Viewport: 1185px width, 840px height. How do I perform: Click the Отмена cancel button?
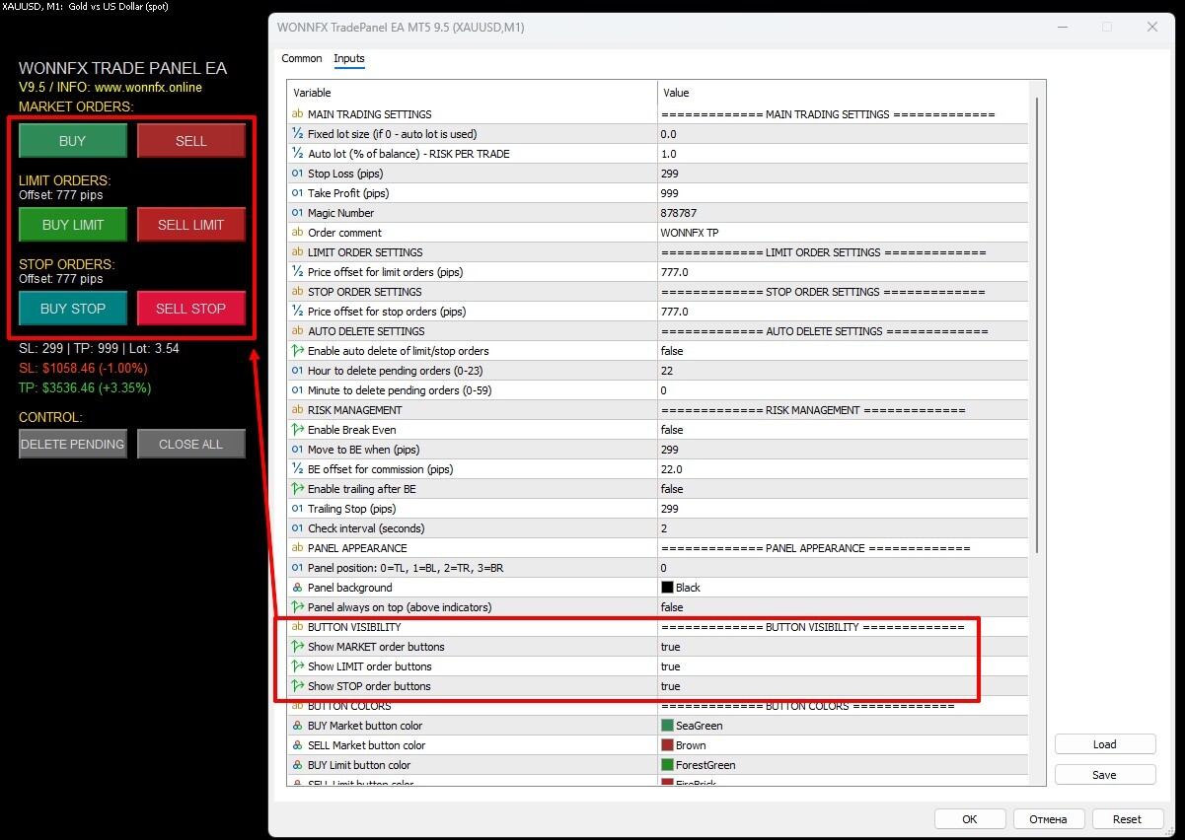click(x=1048, y=819)
